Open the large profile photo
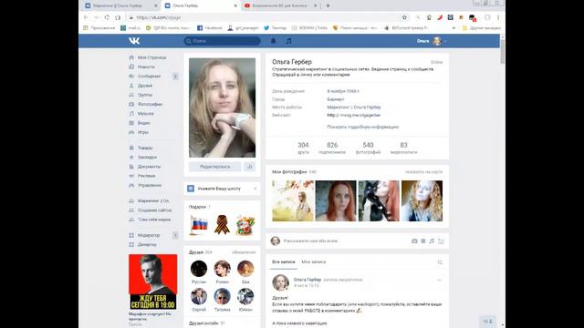The width and height of the screenshot is (584, 328). tap(222, 108)
